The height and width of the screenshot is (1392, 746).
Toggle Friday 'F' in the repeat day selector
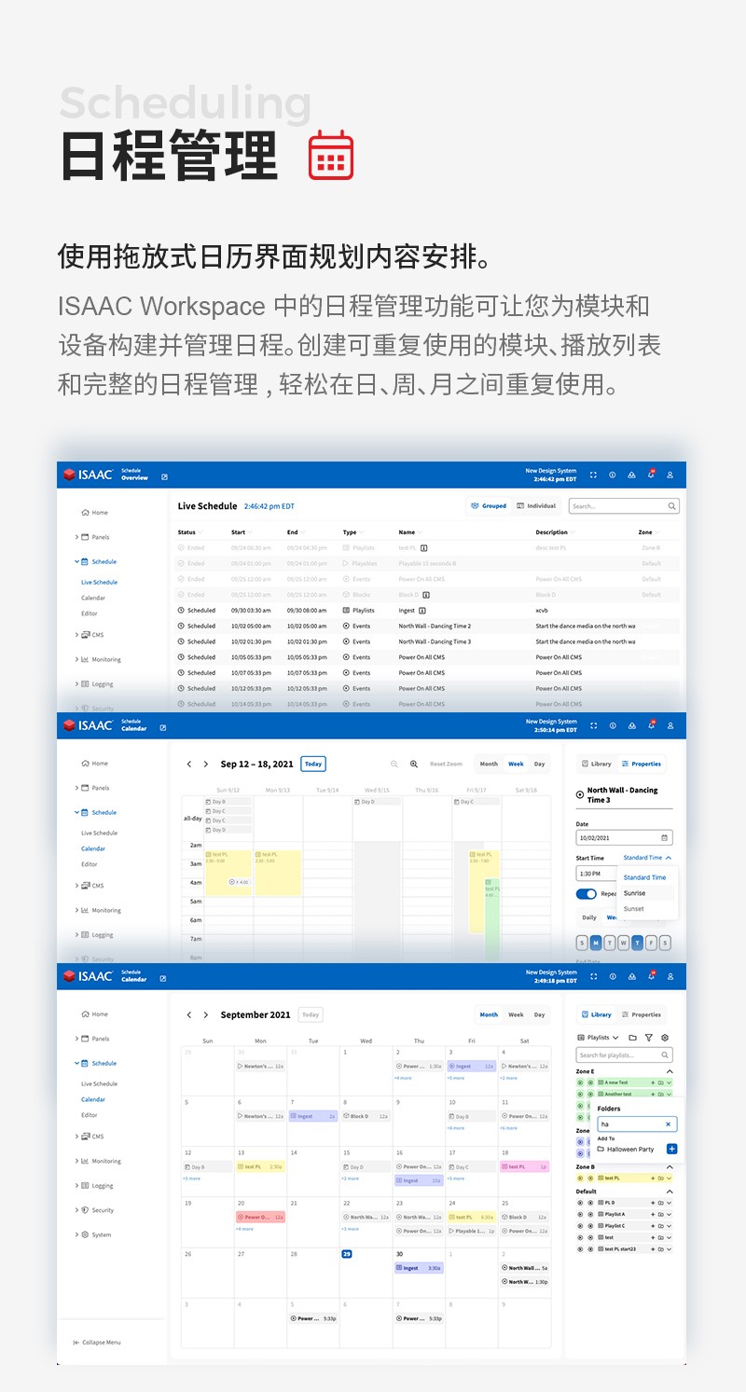tap(651, 943)
